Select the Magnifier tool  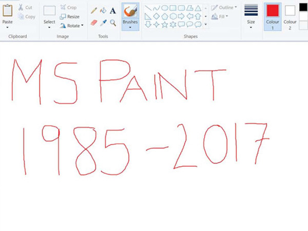pos(113,23)
